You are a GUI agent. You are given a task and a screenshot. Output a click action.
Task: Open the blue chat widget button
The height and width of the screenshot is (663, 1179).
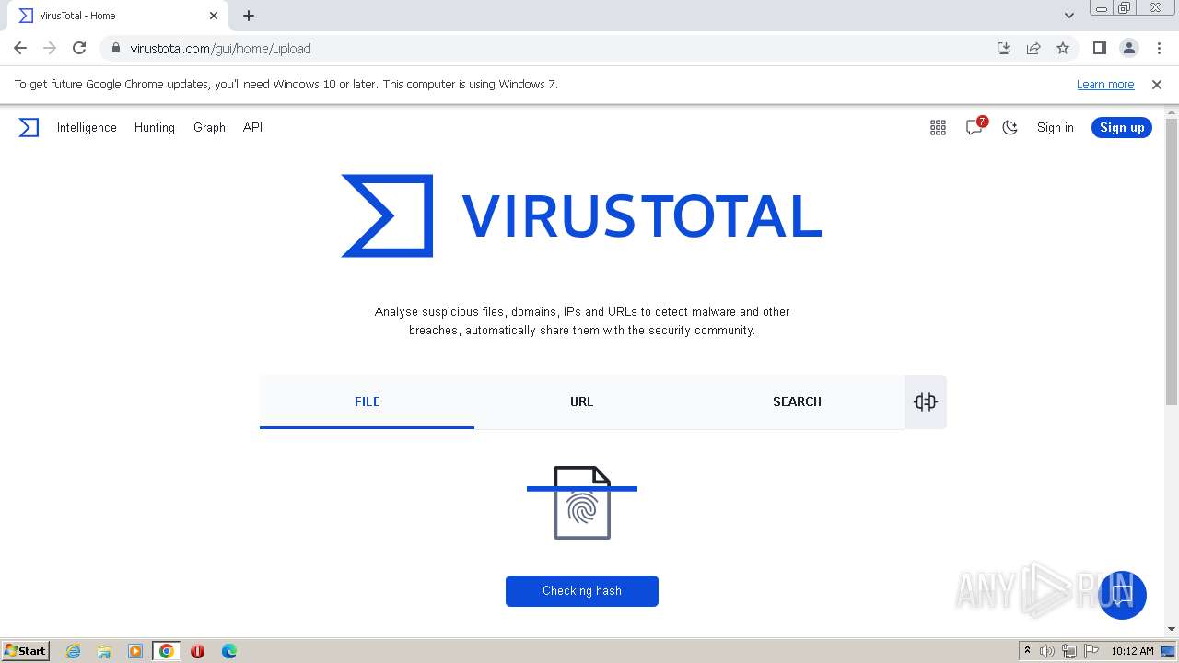point(1122,595)
